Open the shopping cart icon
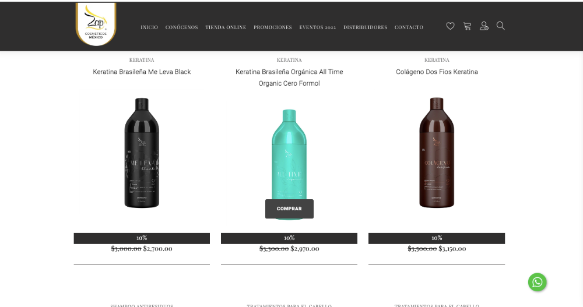583x307 pixels. tap(467, 26)
